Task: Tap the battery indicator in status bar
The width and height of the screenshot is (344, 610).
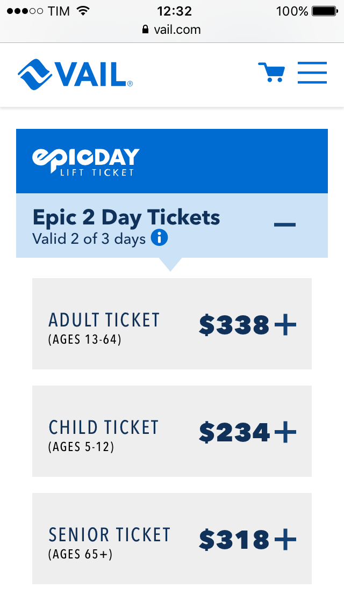Action: pos(325,11)
